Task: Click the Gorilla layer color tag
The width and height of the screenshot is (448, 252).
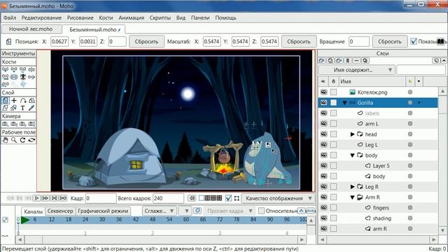Action: (410, 103)
